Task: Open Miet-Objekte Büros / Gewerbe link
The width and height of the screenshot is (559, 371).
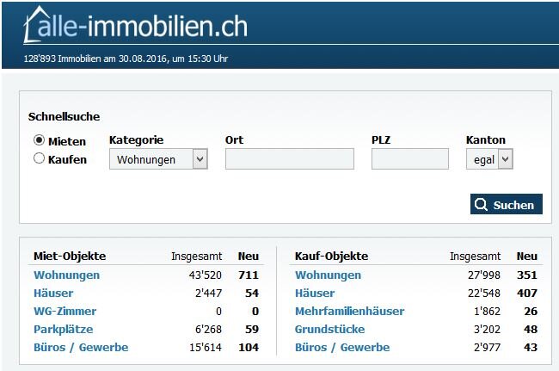Action: pyautogui.click(x=81, y=348)
